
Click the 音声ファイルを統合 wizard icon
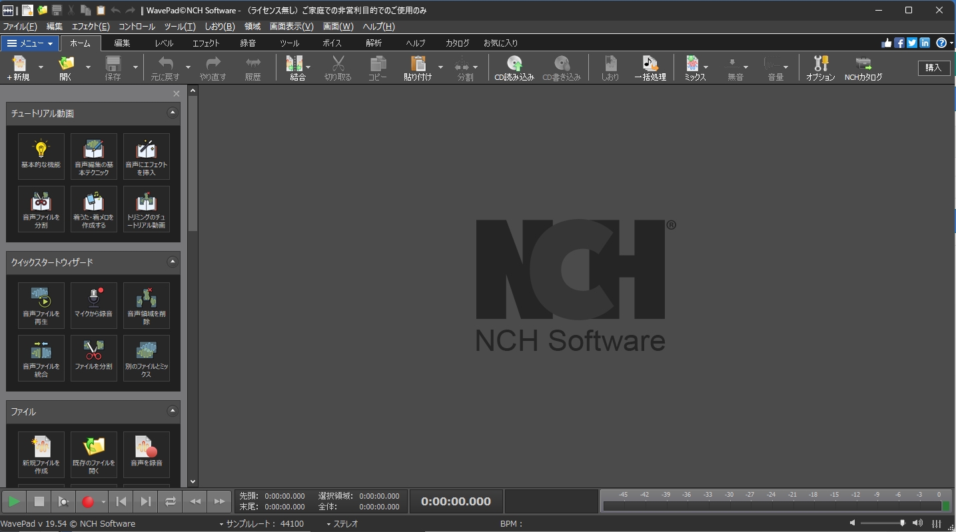(x=41, y=358)
